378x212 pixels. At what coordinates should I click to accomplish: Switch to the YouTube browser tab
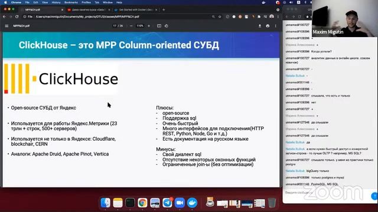[89, 10]
